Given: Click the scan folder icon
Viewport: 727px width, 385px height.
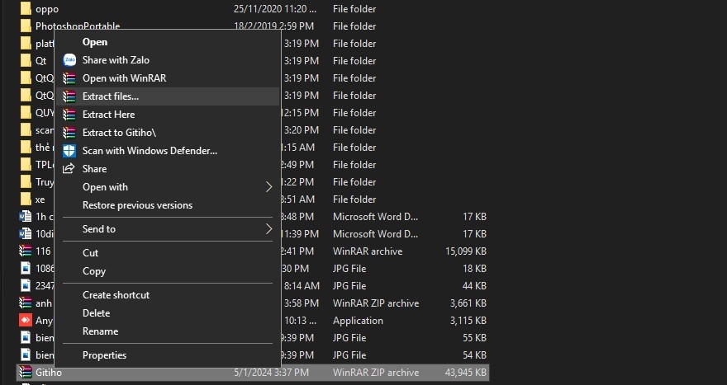Looking at the screenshot, I should [x=26, y=130].
